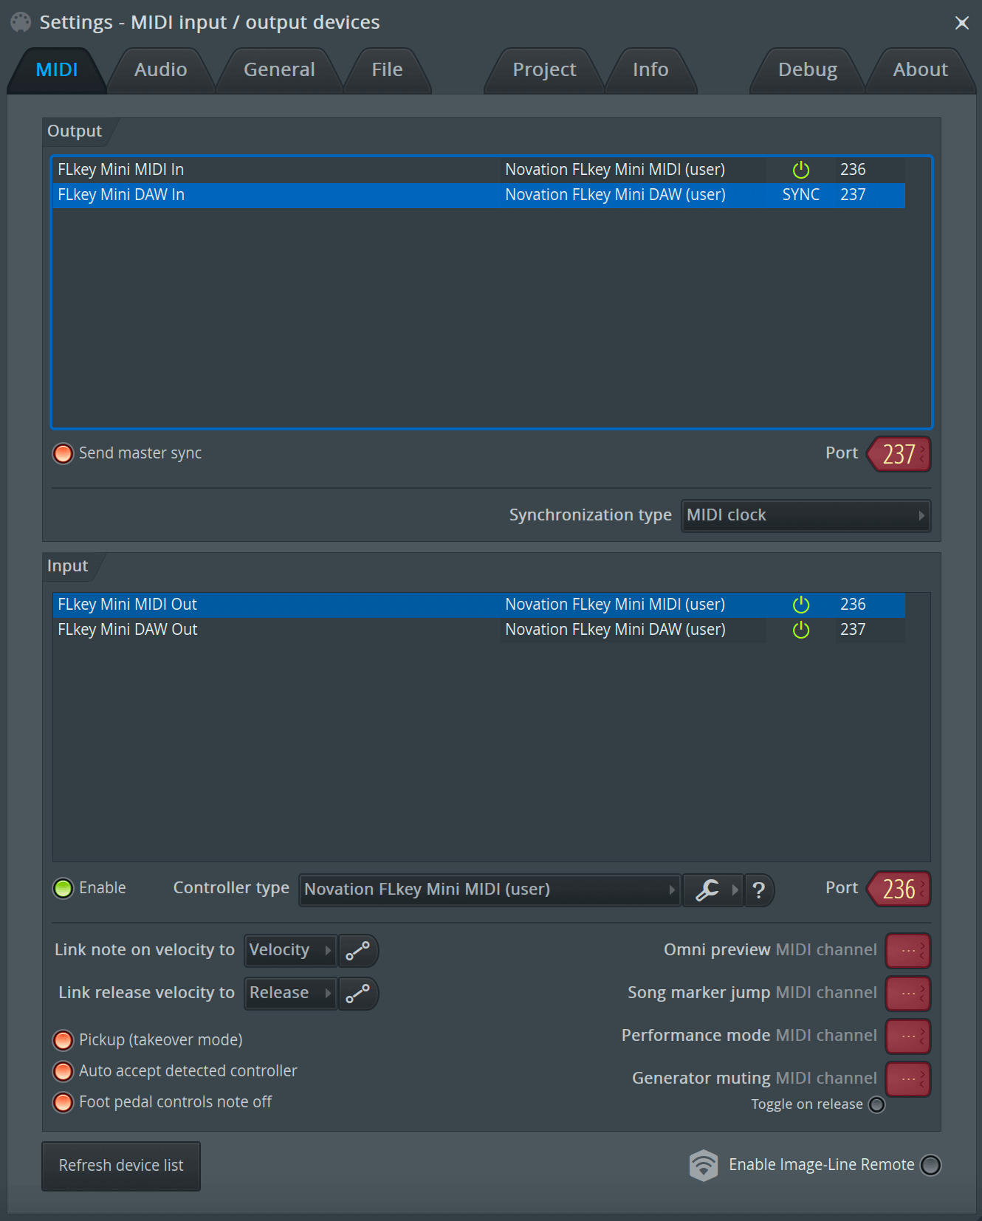Click the Image-Line Remote wifi shield icon
Viewport: 982px width, 1221px height.
pyautogui.click(x=704, y=1166)
